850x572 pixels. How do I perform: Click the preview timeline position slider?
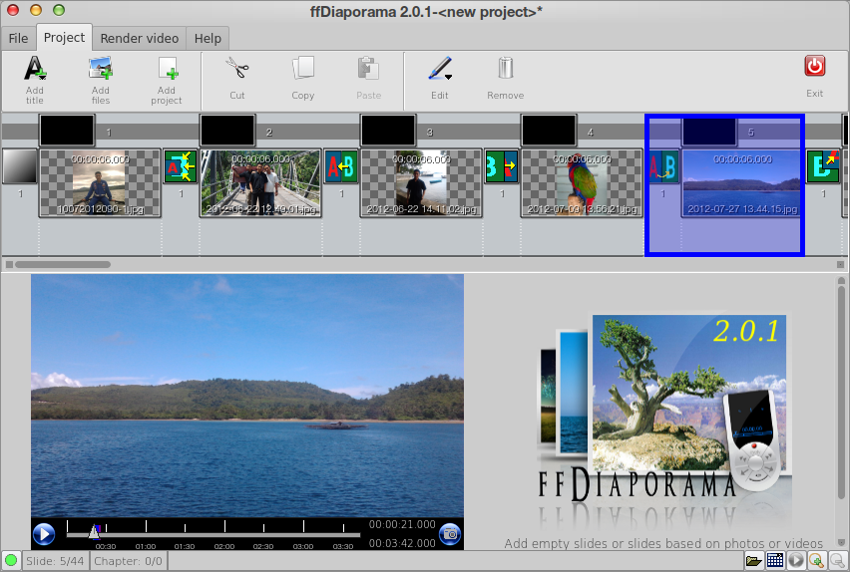[95, 531]
